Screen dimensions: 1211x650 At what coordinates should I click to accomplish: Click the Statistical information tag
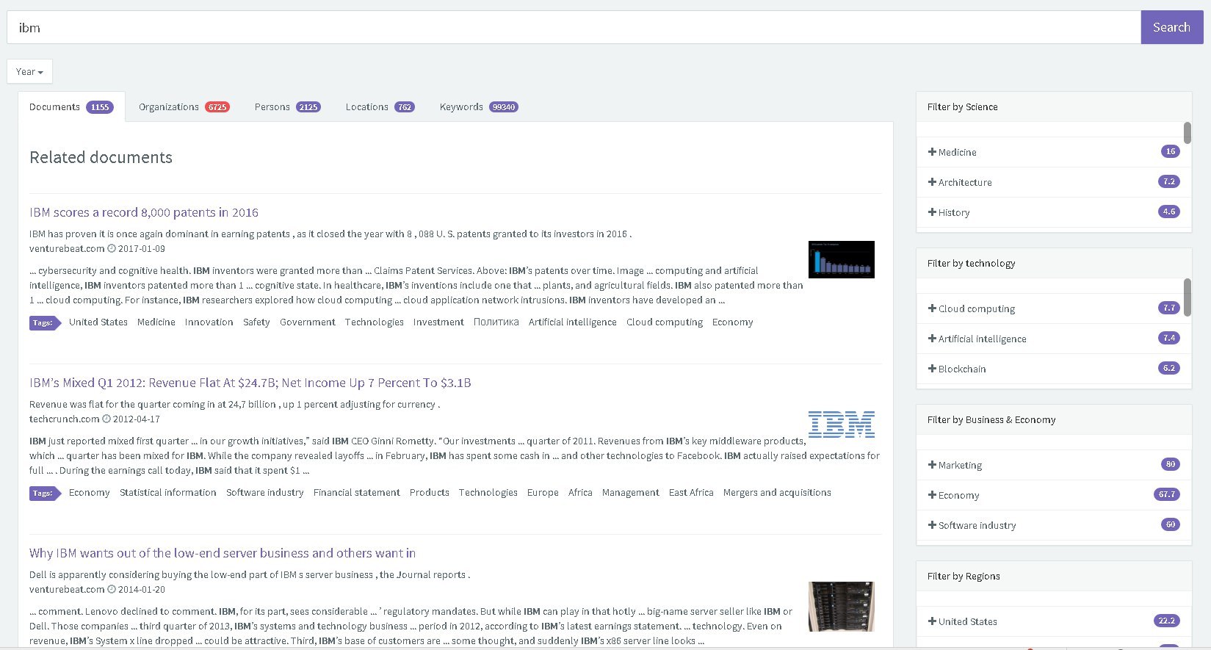(168, 493)
